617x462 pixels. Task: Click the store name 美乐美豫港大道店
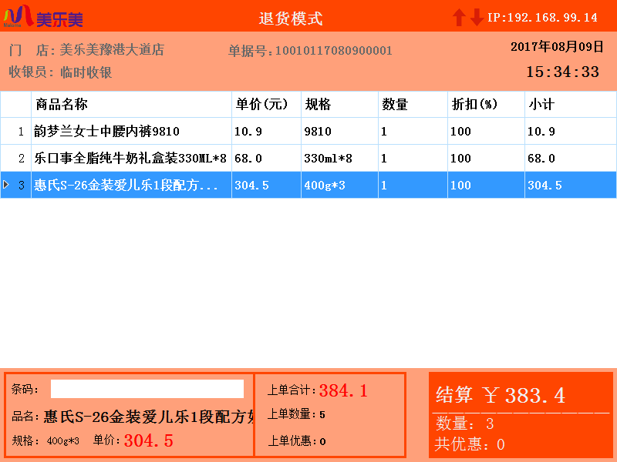[112, 50]
